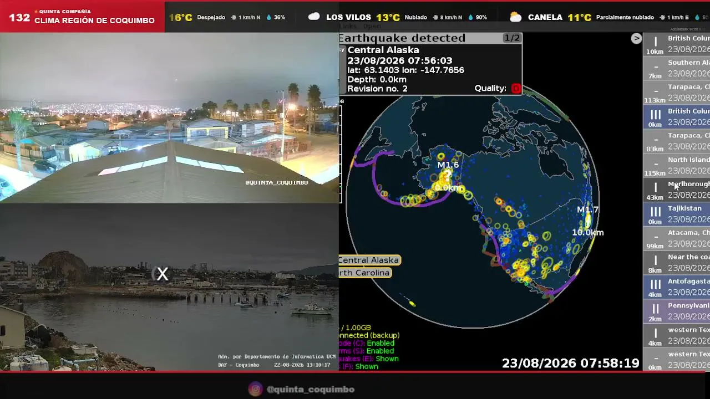This screenshot has height=399, width=710.
Task: Click the CLIMA REGIÓN DE COQUIMBO banner
Action: (94, 21)
